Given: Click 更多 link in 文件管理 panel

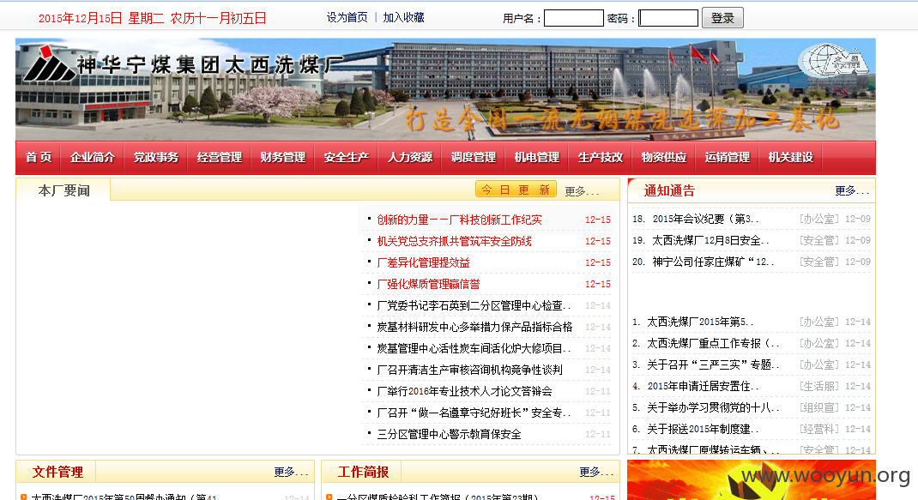Looking at the screenshot, I should pyautogui.click(x=291, y=472).
